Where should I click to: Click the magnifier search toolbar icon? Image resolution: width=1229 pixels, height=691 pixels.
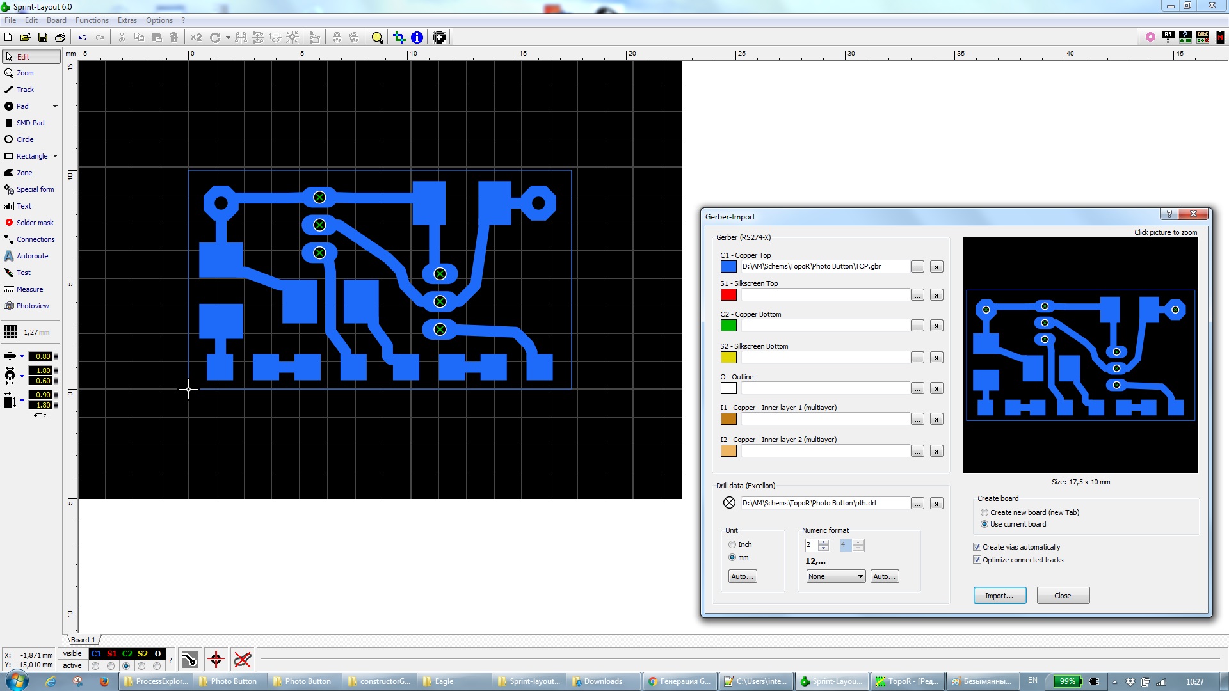pos(377,37)
